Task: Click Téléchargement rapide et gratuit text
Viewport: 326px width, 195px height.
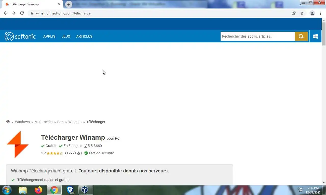Action: click(x=43, y=180)
